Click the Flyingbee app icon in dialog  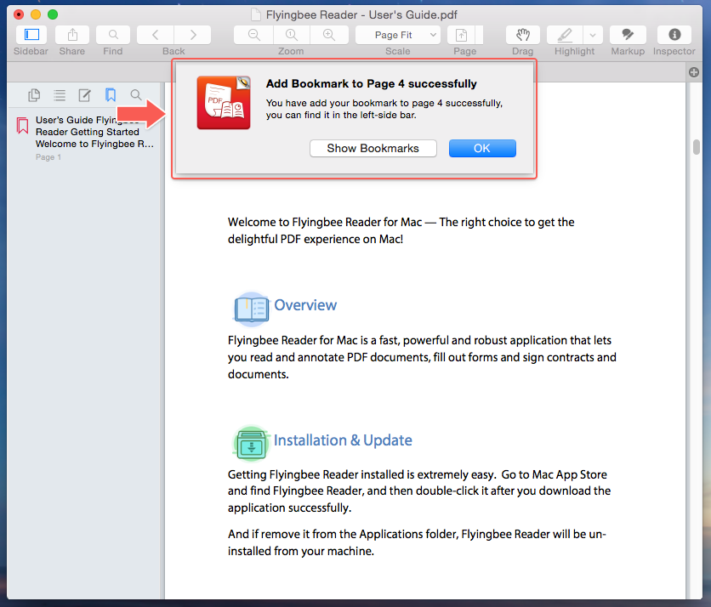224,103
